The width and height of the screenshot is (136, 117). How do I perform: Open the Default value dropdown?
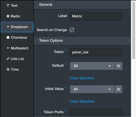(92, 66)
